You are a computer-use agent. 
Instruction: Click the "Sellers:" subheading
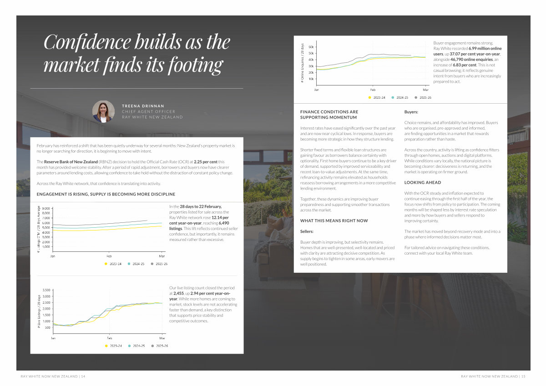[x=307, y=231]
